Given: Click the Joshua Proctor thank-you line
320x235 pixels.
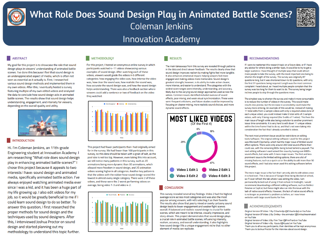Looking at the screenshot, I should 276,229.
